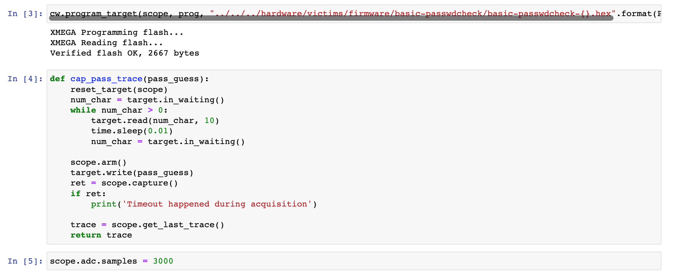Select the In [5] cell prompt
The image size is (674, 272).
point(25,261)
